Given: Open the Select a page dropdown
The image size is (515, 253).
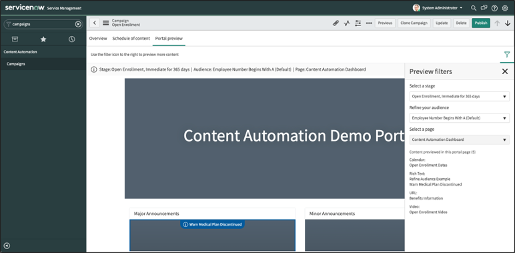Looking at the screenshot, I should point(459,140).
